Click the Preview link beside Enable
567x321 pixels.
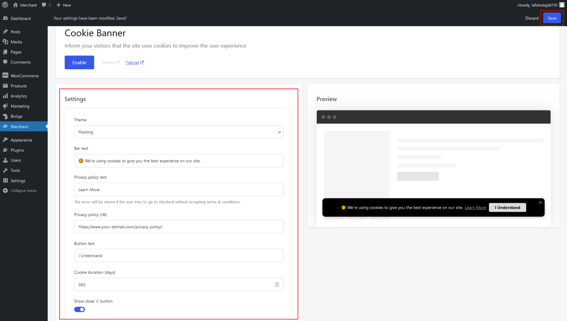[110, 63]
